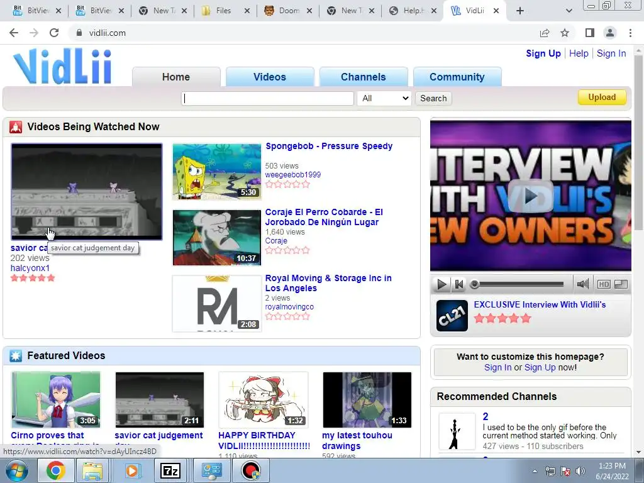The width and height of the screenshot is (644, 483).
Task: Open Chrome profile avatar icon
Action: pos(610,33)
